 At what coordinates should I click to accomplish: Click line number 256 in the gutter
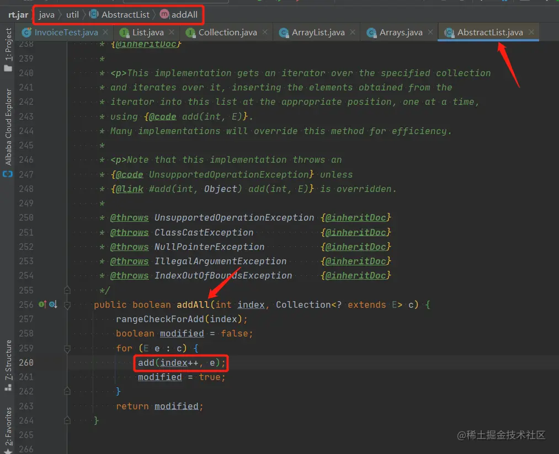tap(26, 305)
